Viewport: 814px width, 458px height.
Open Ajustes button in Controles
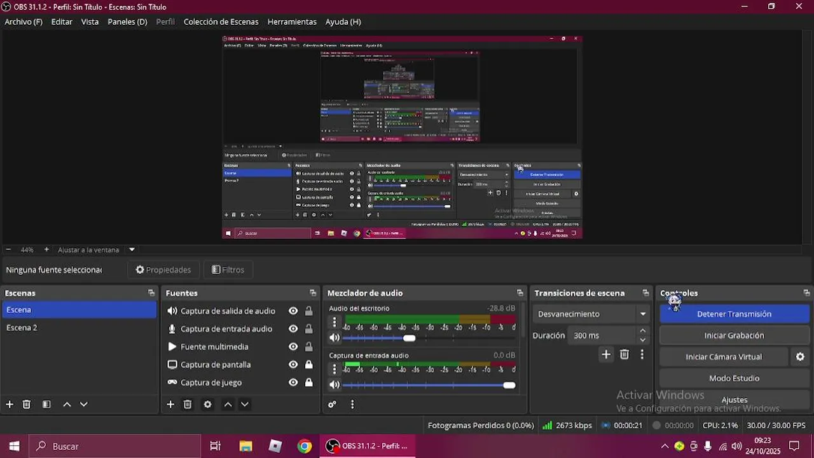coord(734,400)
